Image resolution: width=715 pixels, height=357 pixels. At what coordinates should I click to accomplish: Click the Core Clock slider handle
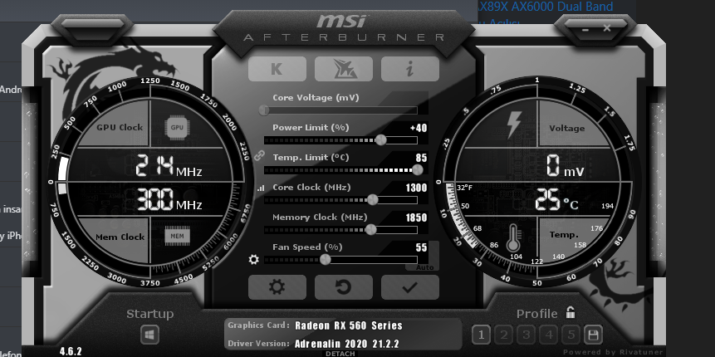point(373,199)
